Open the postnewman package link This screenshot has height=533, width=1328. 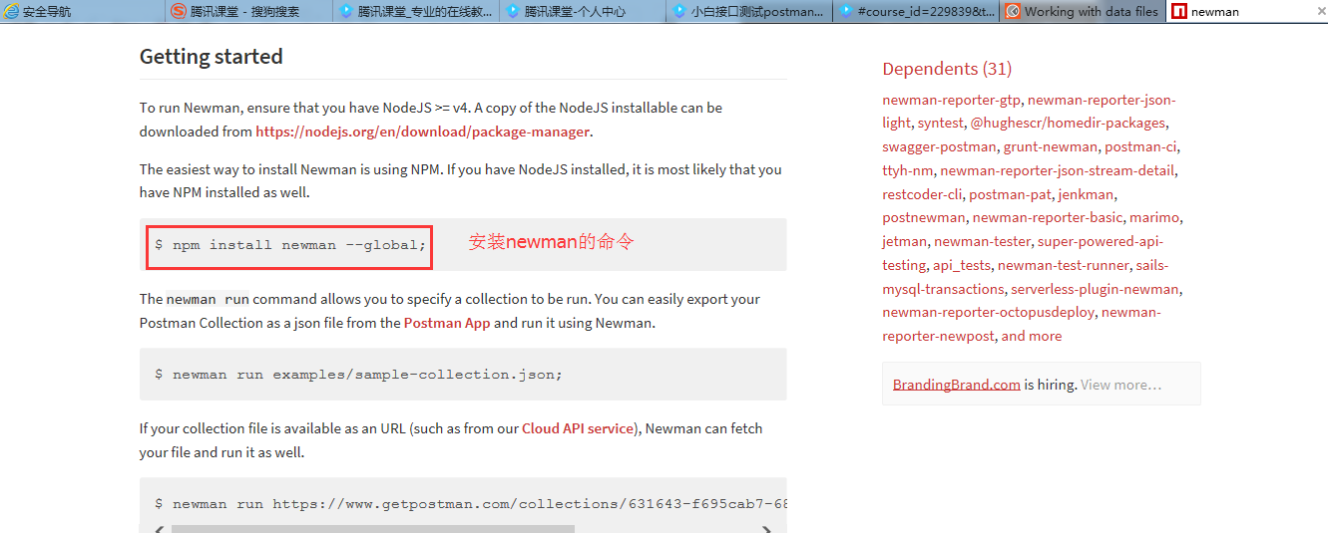(x=924, y=217)
